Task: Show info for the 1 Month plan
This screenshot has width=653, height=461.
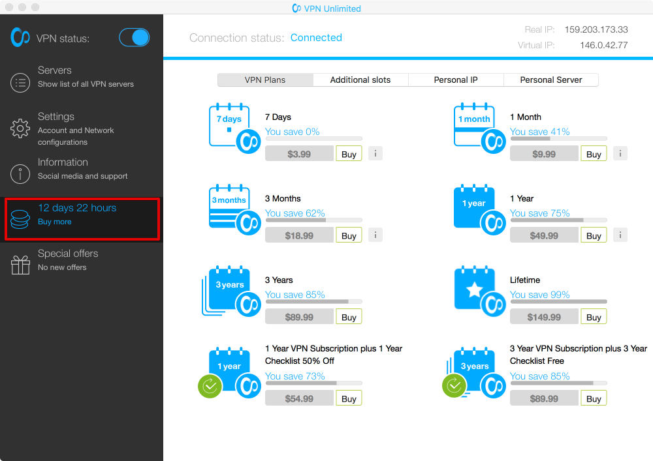Action: tap(620, 153)
